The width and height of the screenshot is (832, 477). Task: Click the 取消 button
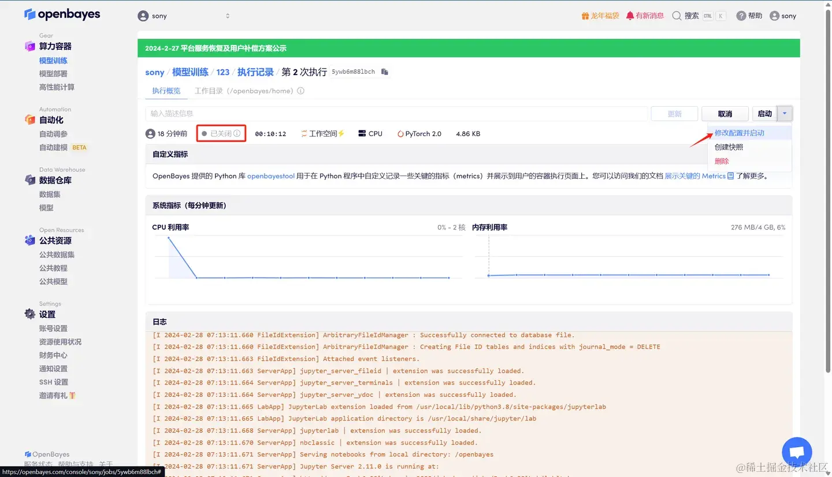(x=725, y=114)
